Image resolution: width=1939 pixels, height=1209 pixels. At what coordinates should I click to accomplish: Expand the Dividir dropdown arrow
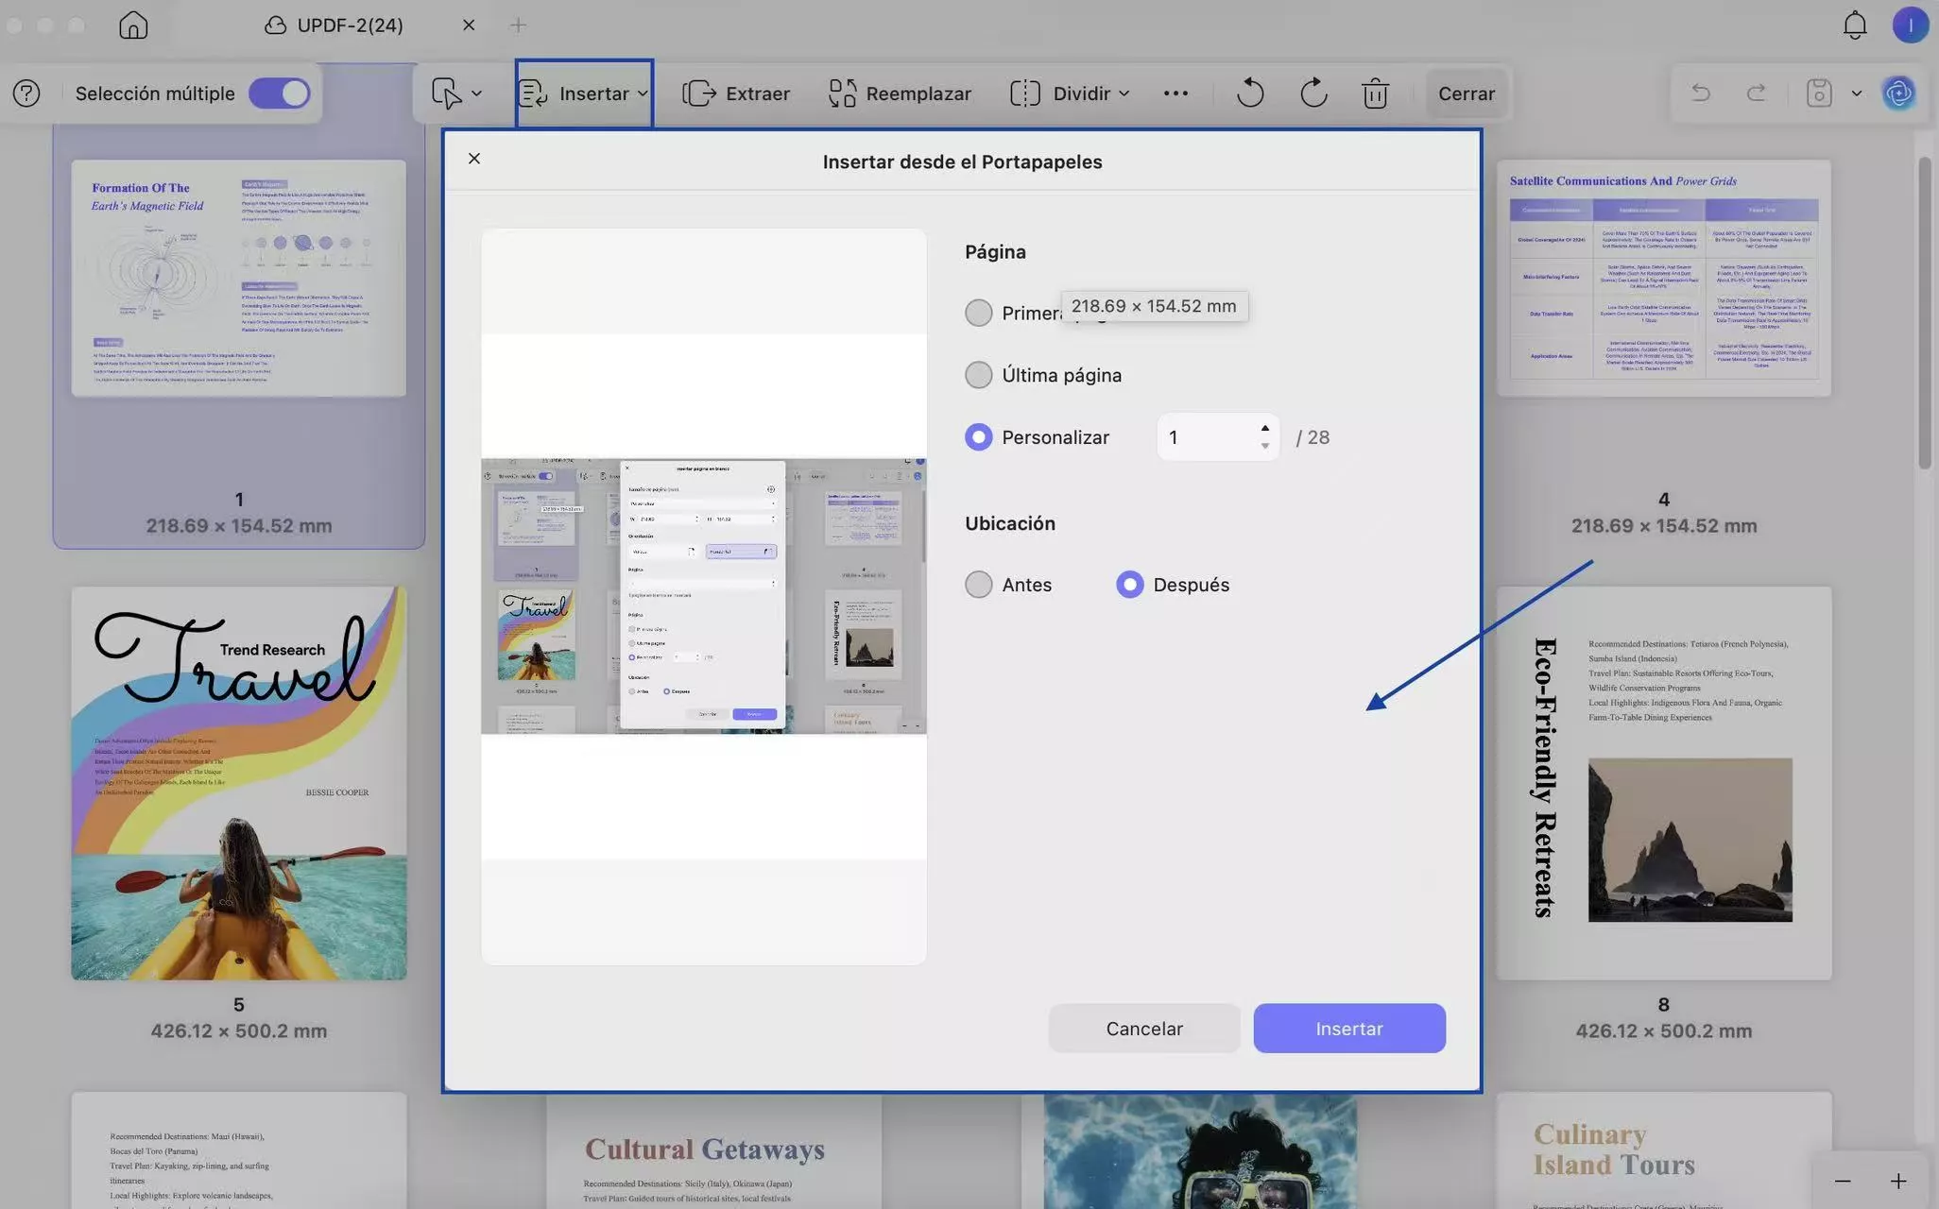click(1124, 94)
